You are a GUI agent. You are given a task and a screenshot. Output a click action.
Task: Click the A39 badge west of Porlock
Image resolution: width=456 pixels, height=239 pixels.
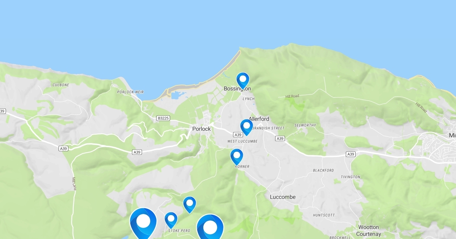(137, 152)
